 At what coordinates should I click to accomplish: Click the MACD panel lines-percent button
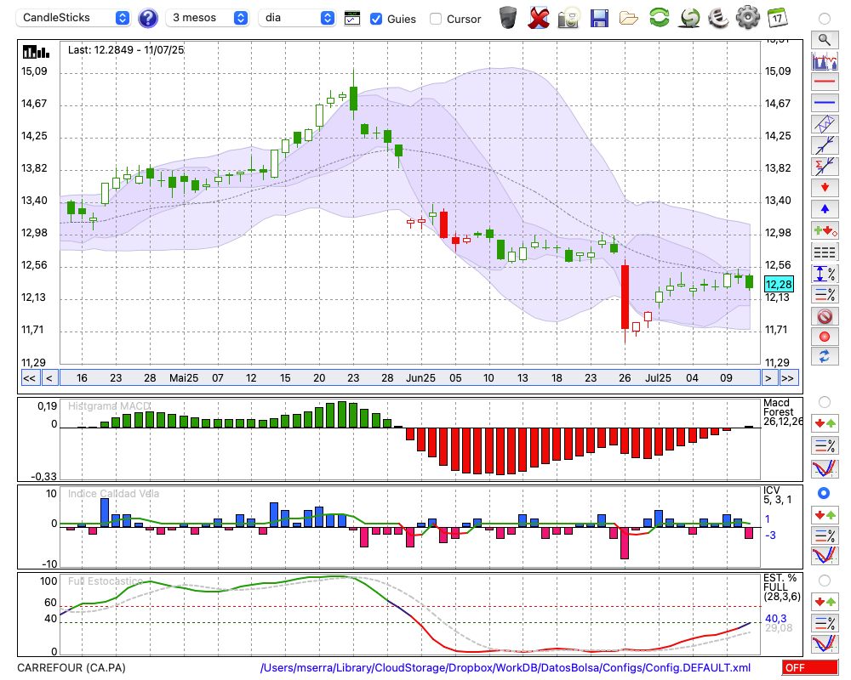825,445
